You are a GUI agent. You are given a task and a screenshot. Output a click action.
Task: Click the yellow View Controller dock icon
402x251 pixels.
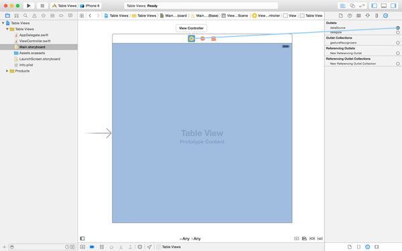(x=191, y=39)
